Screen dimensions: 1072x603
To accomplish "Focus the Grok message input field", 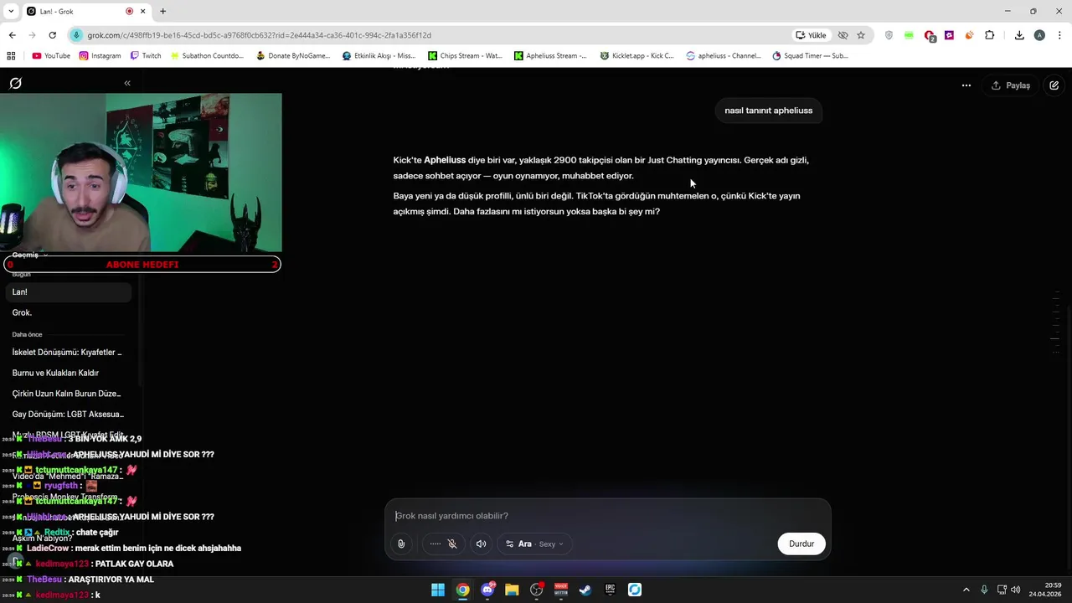I will click(607, 516).
